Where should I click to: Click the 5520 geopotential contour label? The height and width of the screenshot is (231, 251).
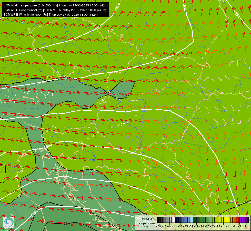click(x=34, y=213)
